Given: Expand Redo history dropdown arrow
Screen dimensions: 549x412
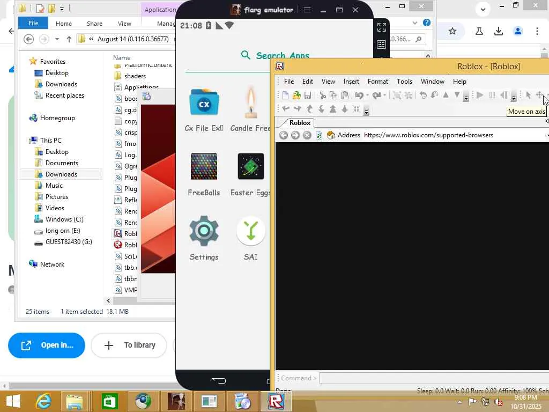Looking at the screenshot, I should coord(384,95).
